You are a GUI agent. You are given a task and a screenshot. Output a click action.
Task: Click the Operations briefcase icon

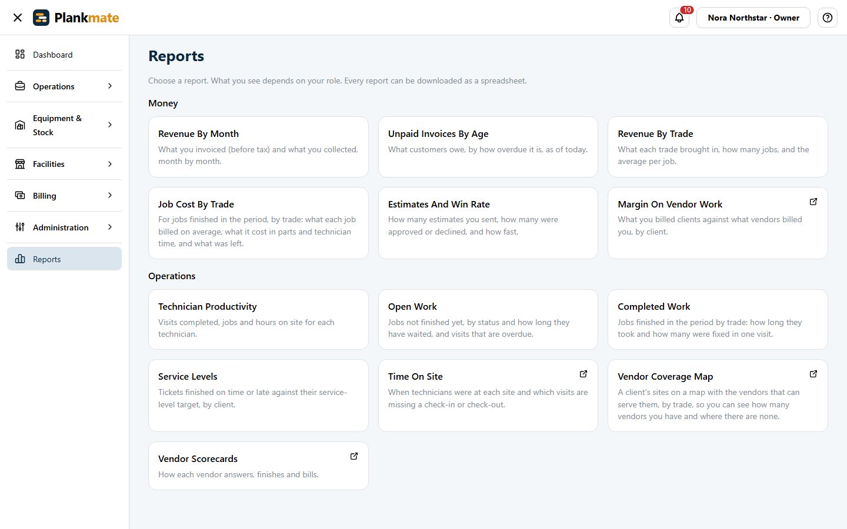tap(20, 86)
